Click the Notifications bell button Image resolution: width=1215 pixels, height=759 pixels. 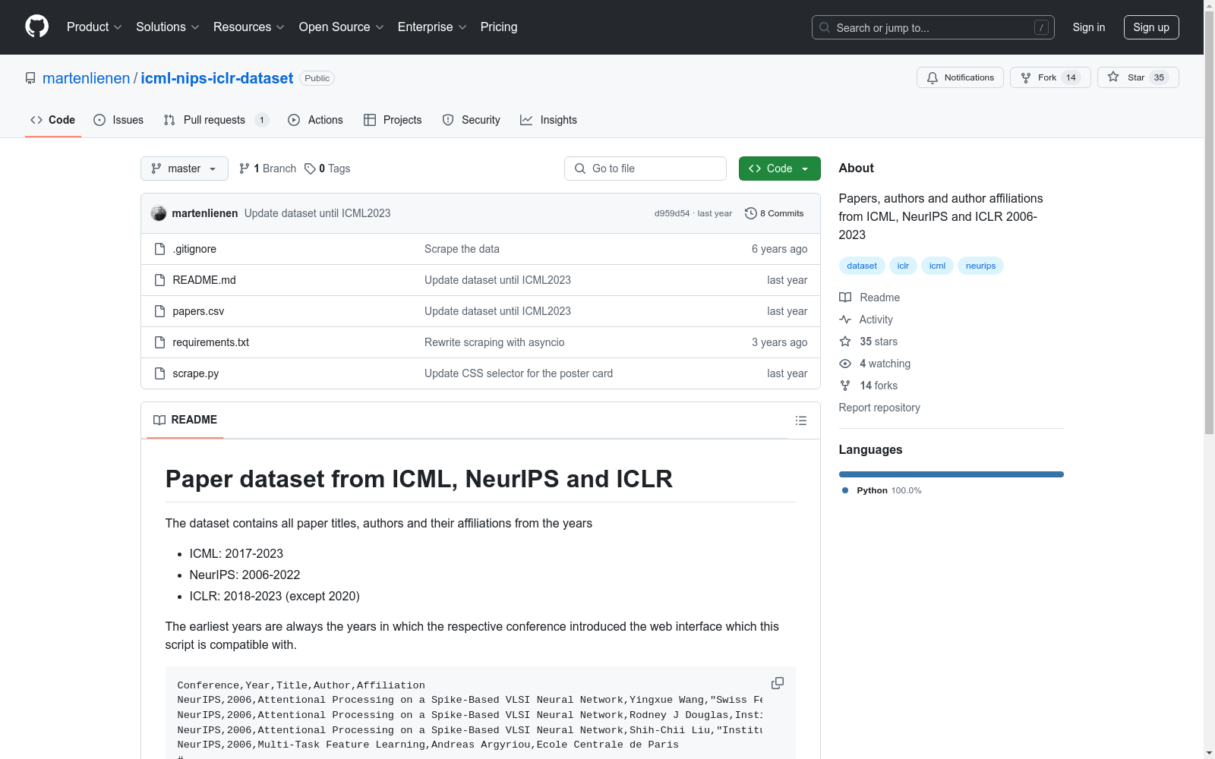(x=960, y=77)
